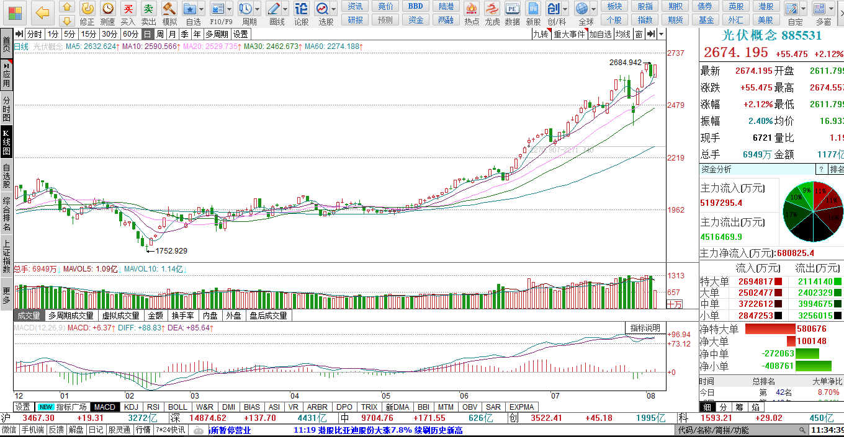The width and height of the screenshot is (844, 437).
Task: Switch chart to 周 weekly period
Action: point(160,34)
